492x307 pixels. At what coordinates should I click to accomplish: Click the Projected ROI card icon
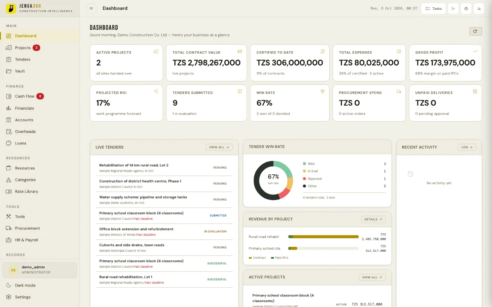156,92
